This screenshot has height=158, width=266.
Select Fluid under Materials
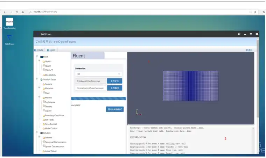pyautogui.click(x=47, y=93)
